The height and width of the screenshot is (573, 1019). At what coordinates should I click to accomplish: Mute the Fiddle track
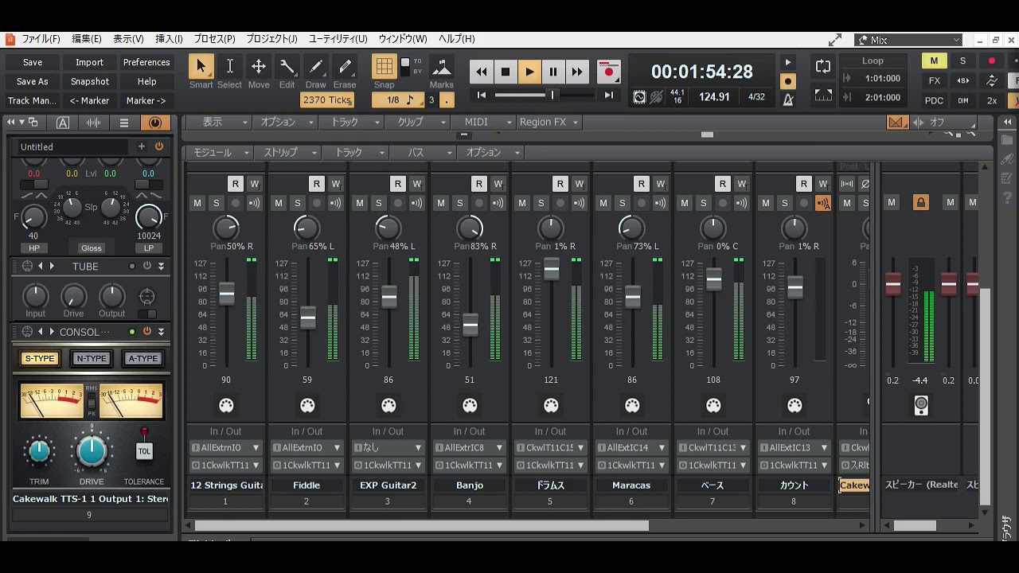[x=279, y=203]
